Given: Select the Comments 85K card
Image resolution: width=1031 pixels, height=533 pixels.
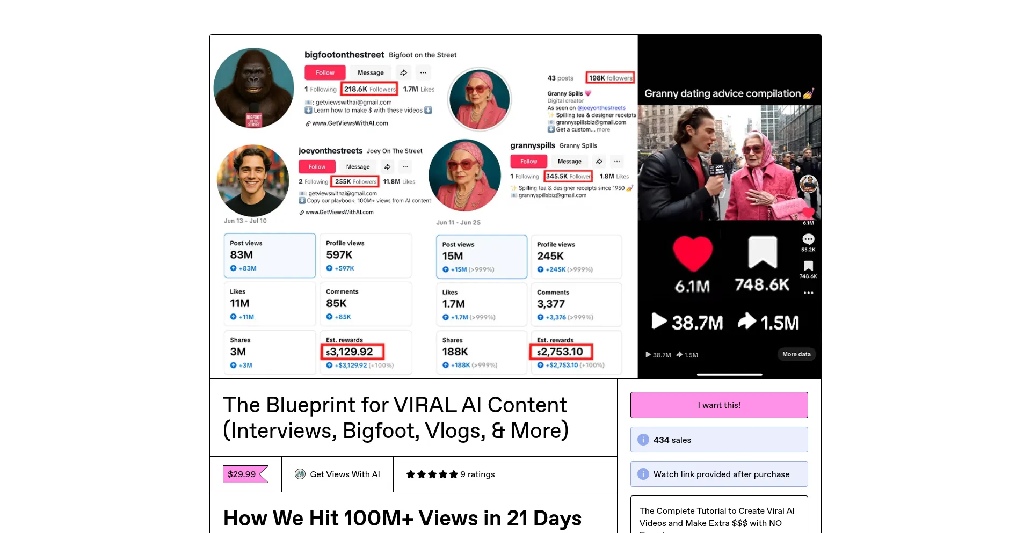Looking at the screenshot, I should pos(366,304).
